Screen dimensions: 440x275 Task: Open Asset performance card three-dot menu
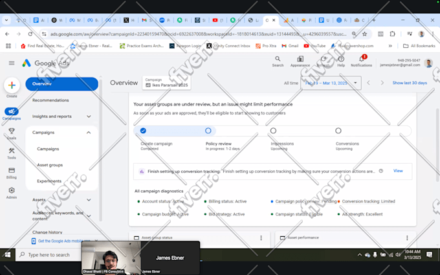407,238
